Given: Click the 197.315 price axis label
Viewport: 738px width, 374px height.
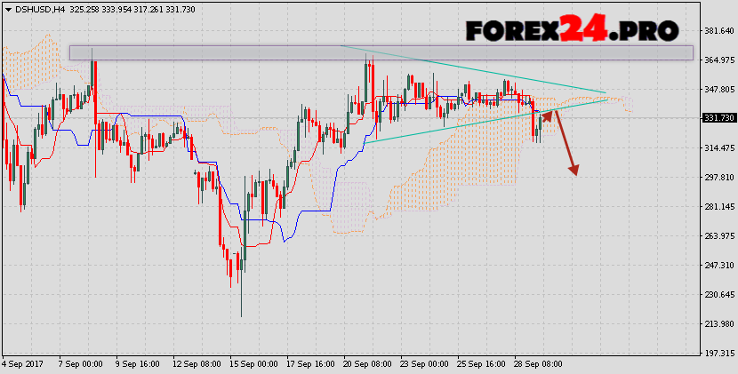Looking at the screenshot, I should (x=718, y=353).
